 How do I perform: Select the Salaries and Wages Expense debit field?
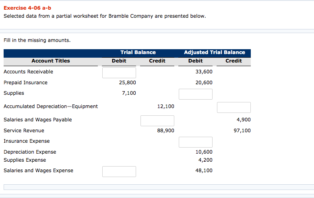pyautogui.click(x=119, y=171)
